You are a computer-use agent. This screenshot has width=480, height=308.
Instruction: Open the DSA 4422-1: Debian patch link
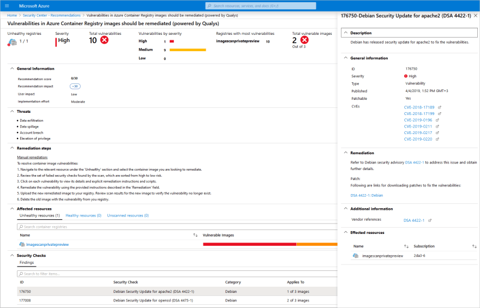pos(367,196)
